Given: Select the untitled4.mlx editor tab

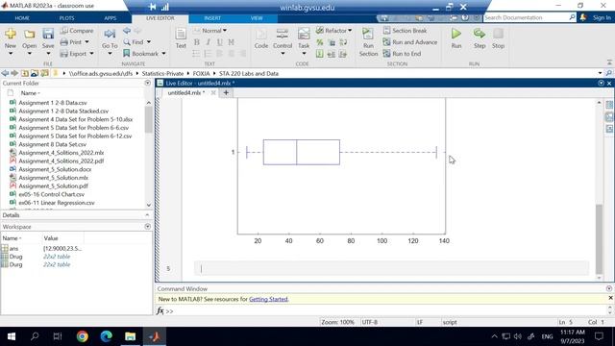Looking at the screenshot, I should click(186, 92).
